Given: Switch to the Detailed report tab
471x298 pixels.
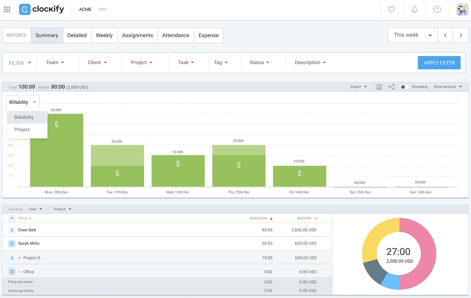Looking at the screenshot, I should tap(77, 36).
